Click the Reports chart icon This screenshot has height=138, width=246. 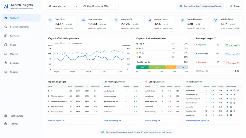tap(6, 72)
